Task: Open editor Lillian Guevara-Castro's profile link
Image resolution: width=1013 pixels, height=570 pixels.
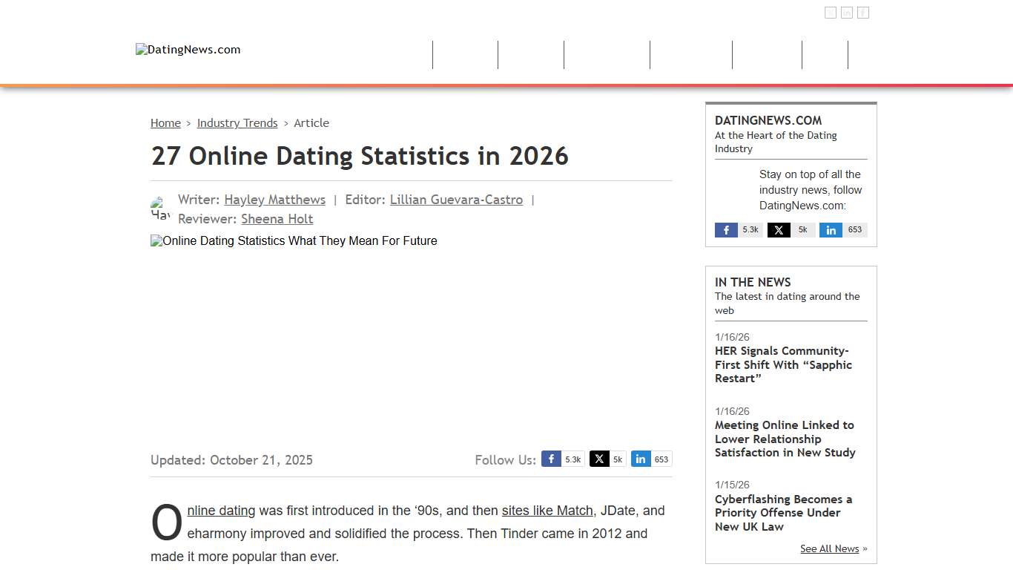Action: (456, 199)
